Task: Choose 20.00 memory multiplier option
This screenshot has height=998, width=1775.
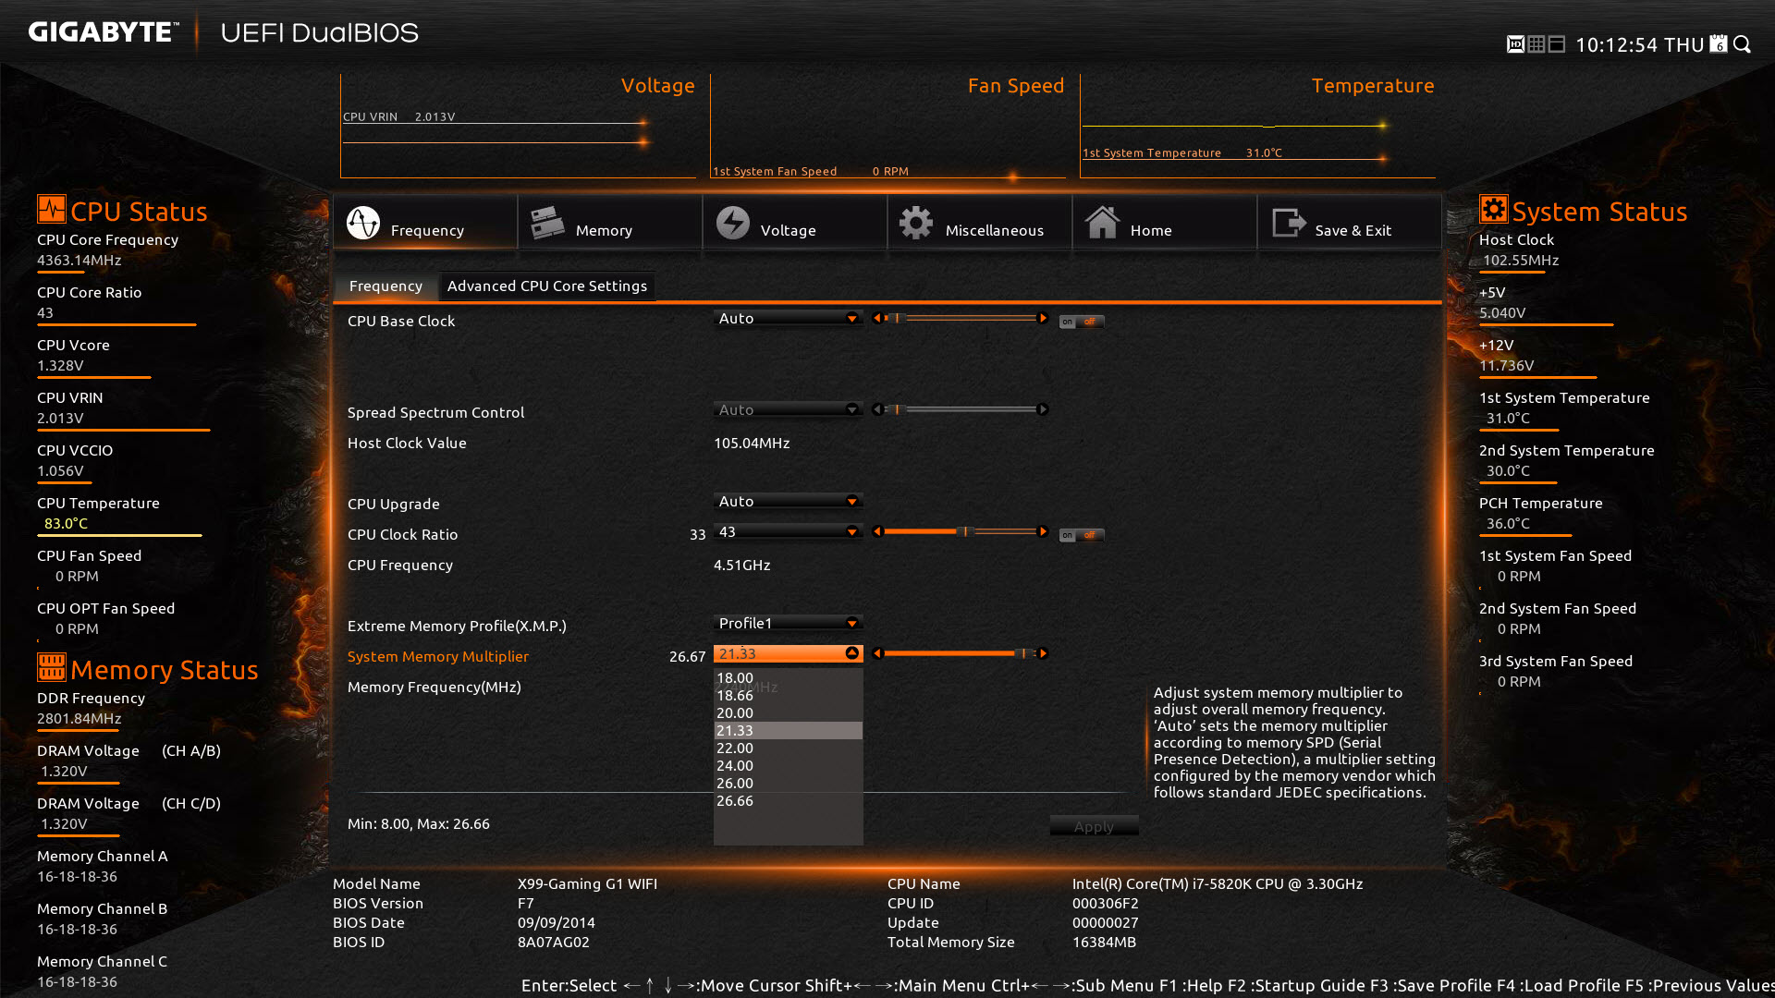Action: click(x=788, y=712)
